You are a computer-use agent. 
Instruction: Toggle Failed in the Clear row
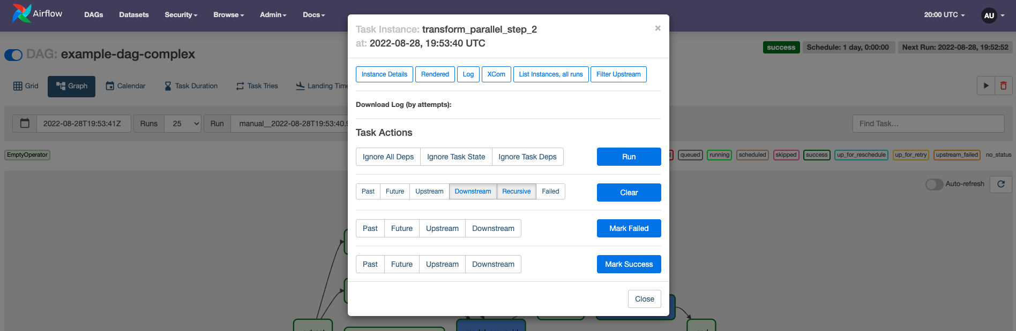(x=550, y=191)
